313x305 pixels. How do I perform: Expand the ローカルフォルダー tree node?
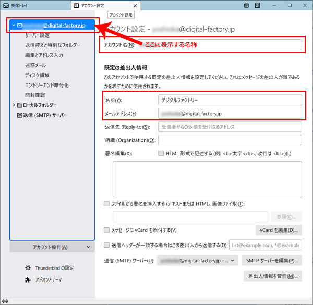(x=14, y=105)
